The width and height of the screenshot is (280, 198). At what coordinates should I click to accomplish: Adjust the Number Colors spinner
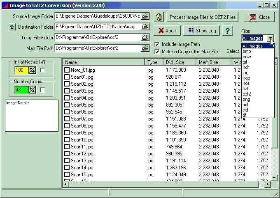(32, 90)
